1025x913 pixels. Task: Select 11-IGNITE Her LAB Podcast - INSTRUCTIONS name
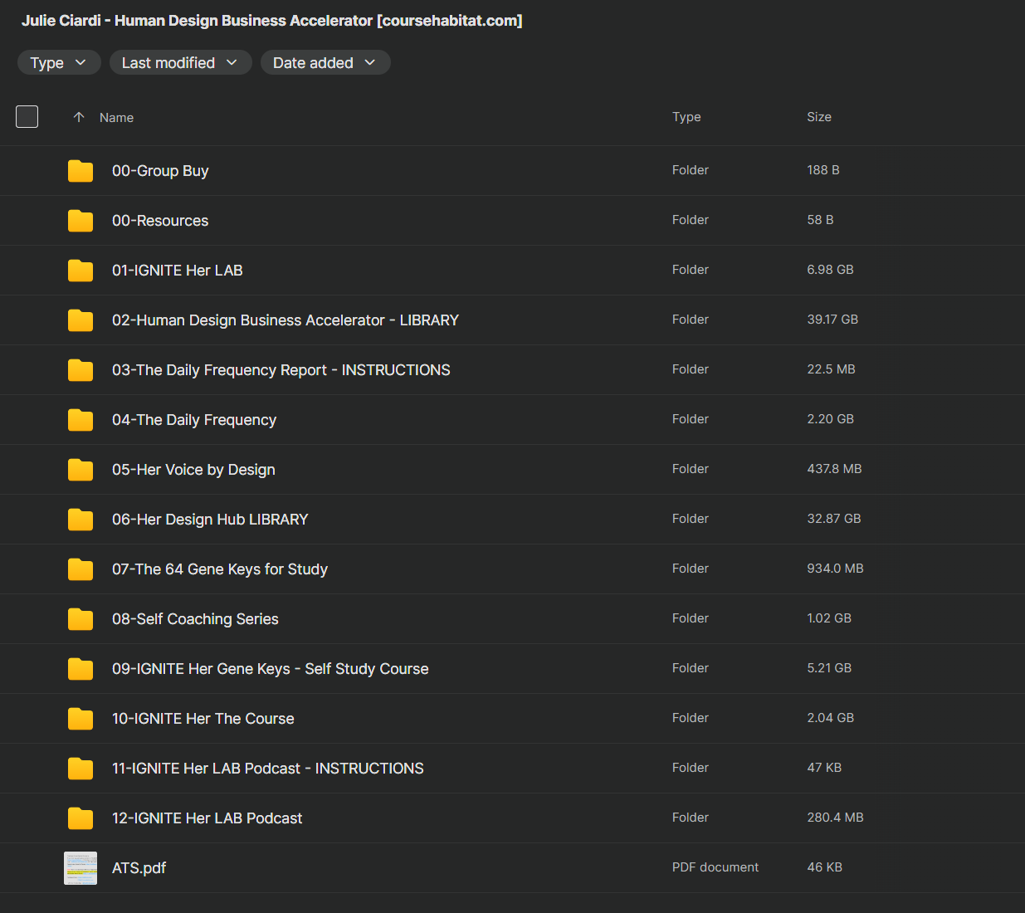point(268,769)
